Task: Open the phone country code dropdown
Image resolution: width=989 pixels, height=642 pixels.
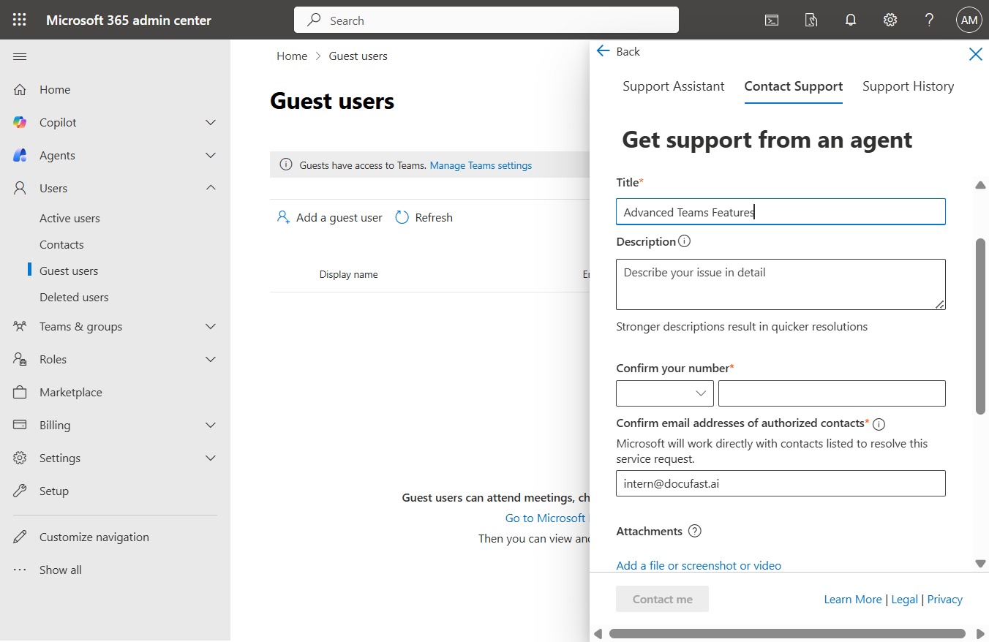Action: 665,393
